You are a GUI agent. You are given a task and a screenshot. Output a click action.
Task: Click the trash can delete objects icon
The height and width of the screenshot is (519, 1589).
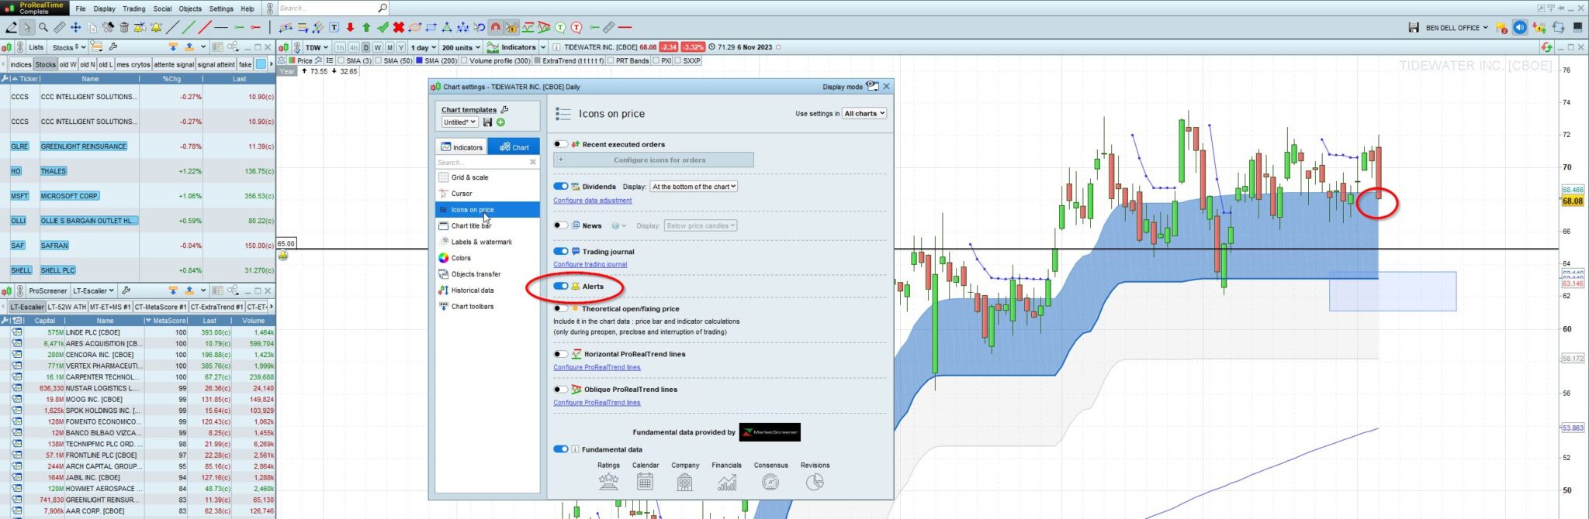pyautogui.click(x=124, y=27)
